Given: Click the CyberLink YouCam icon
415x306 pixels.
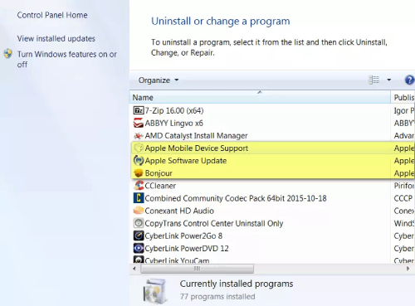Looking at the screenshot, I should pyautogui.click(x=139, y=260).
